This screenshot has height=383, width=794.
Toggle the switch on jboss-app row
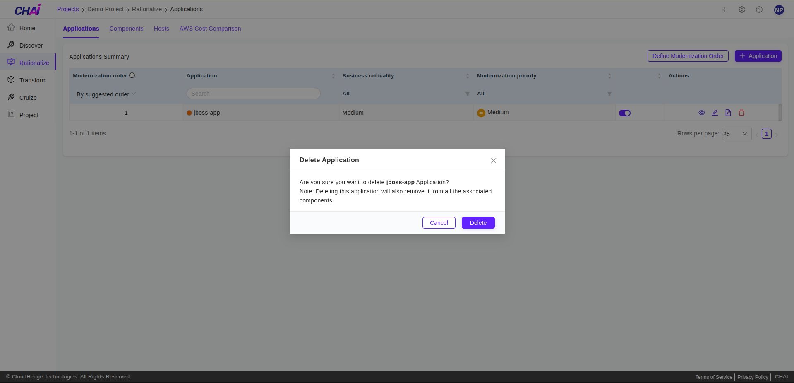click(x=625, y=113)
